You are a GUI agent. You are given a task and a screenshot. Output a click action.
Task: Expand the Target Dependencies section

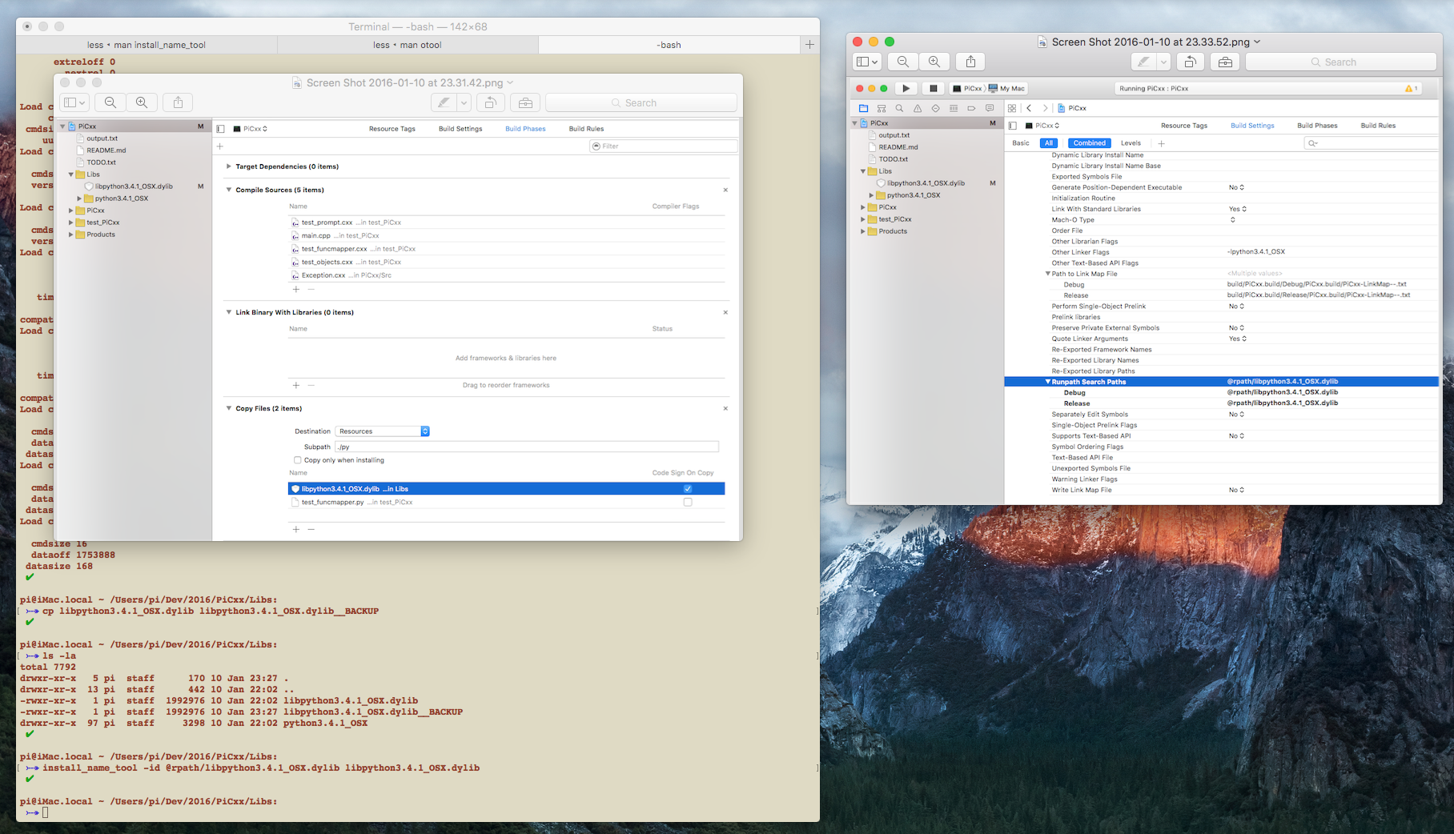pyautogui.click(x=229, y=166)
